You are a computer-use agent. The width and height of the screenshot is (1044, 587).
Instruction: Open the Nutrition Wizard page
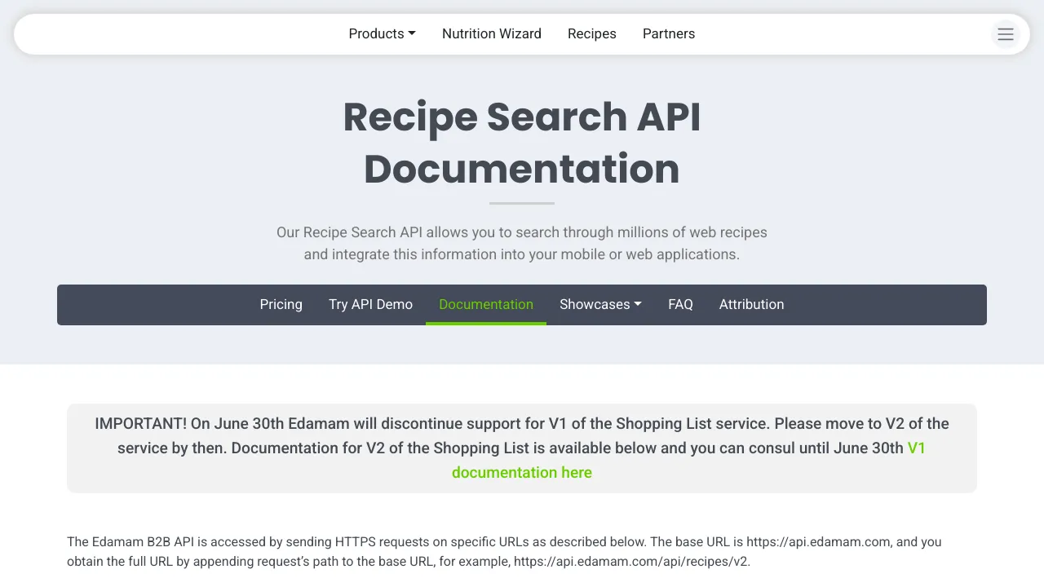tap(492, 33)
